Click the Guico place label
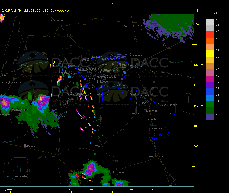The width and height of the screenshot is (229, 193). pos(155,71)
